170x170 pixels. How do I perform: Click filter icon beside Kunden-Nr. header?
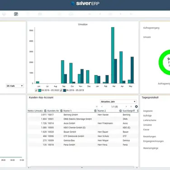61,111
